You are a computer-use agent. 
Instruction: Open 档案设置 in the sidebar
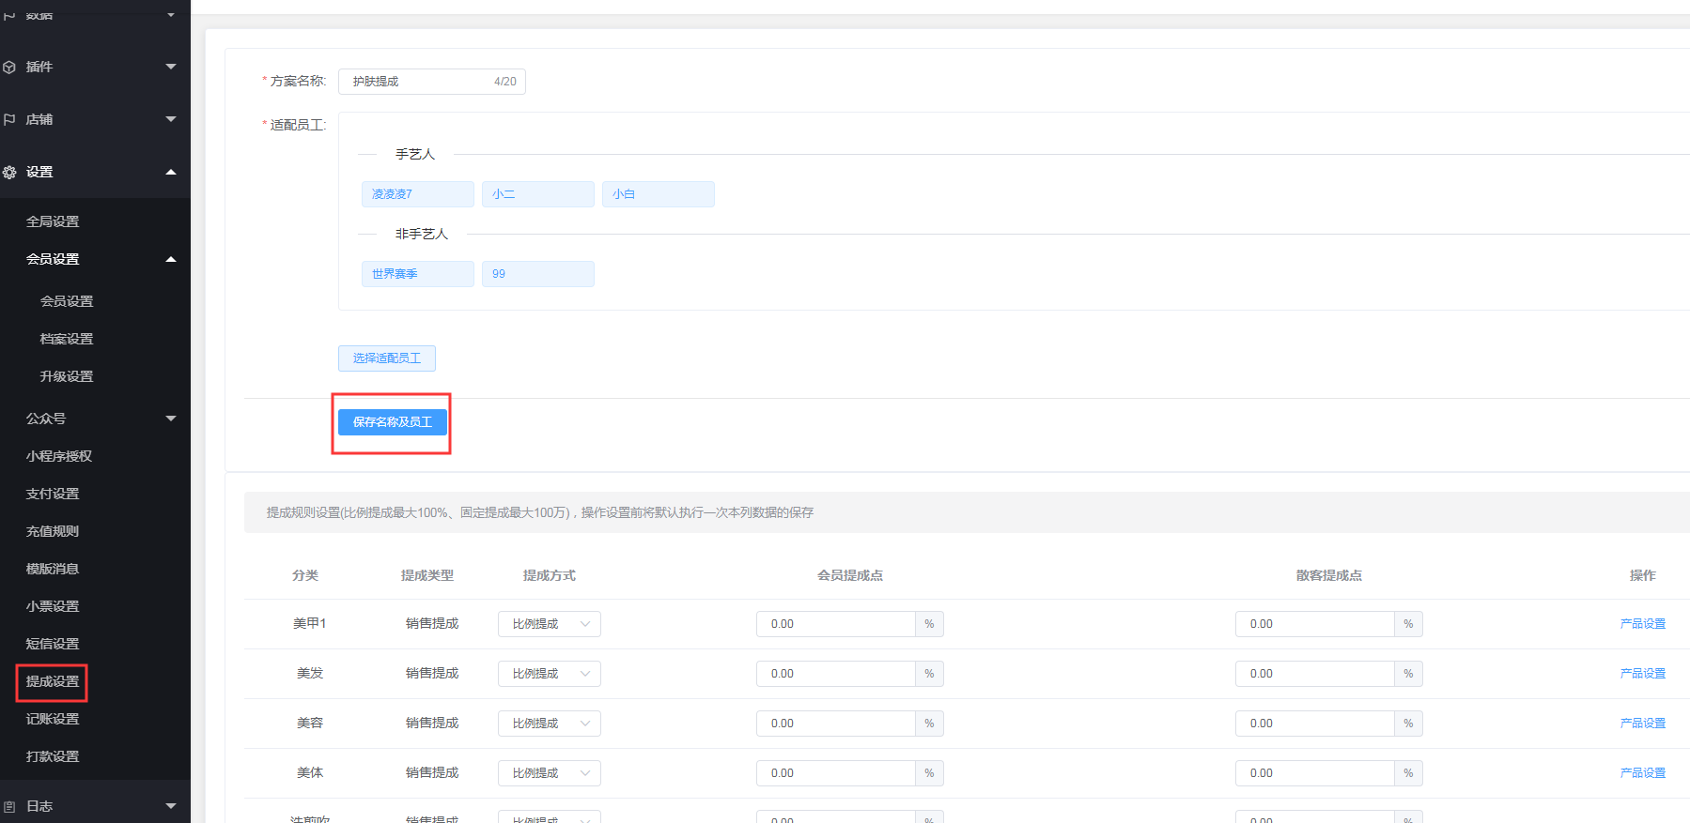(x=67, y=339)
